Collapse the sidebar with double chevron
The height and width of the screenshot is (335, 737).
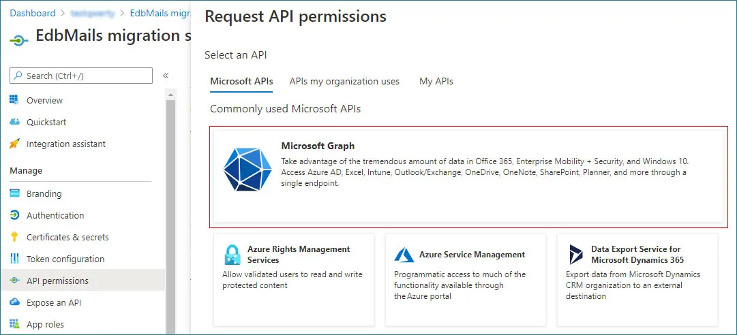(166, 76)
